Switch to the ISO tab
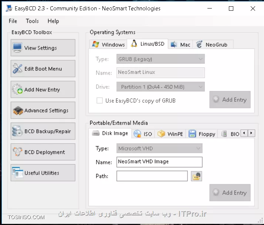This screenshot has height=225, width=264. [143, 134]
